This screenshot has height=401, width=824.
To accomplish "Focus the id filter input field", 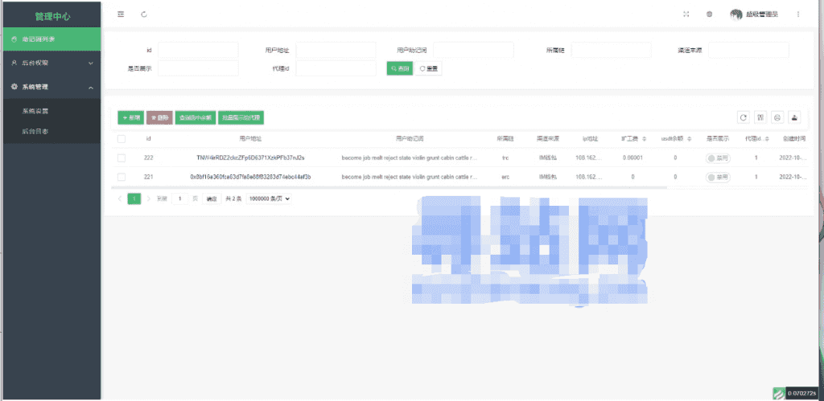I will [x=198, y=50].
